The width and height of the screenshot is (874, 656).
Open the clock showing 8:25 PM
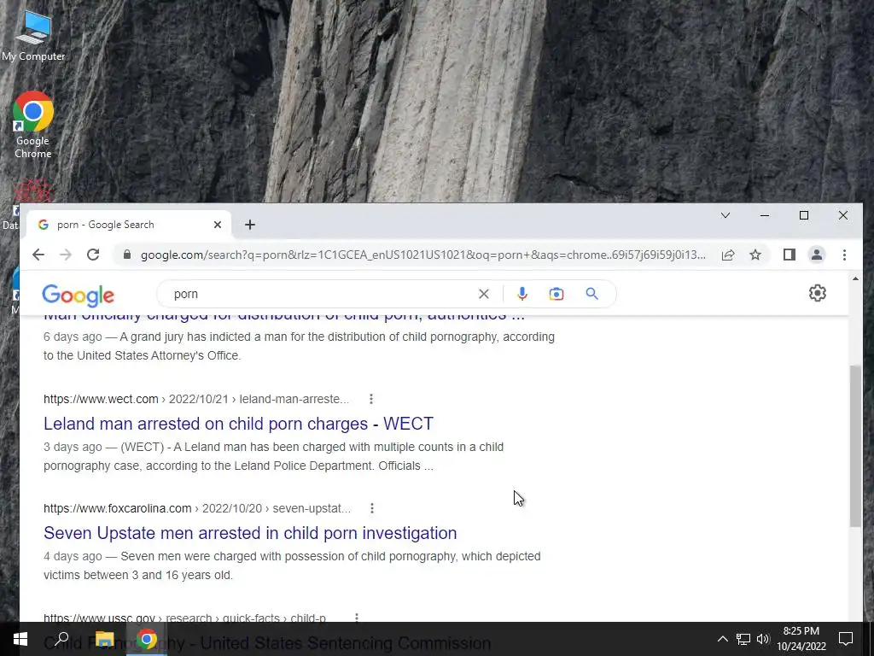click(x=801, y=639)
